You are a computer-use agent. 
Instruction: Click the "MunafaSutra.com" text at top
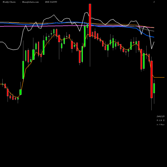[x=30, y=2]
